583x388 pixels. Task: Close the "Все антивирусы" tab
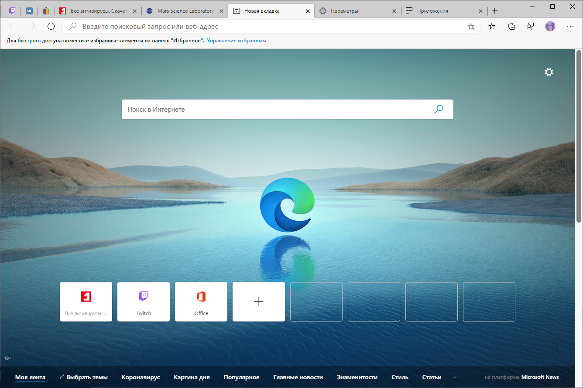(x=134, y=11)
